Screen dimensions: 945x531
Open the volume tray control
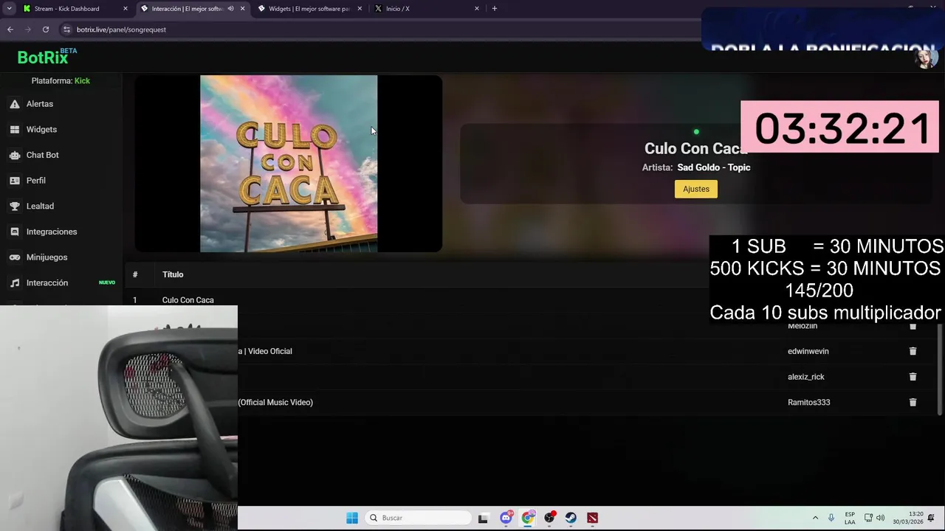pyautogui.click(x=880, y=518)
